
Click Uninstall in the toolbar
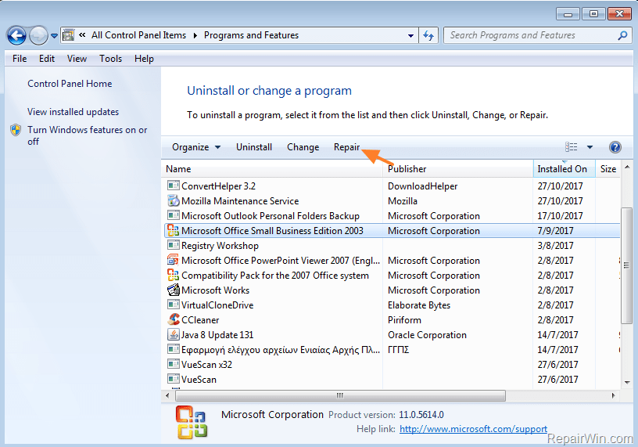pyautogui.click(x=254, y=147)
